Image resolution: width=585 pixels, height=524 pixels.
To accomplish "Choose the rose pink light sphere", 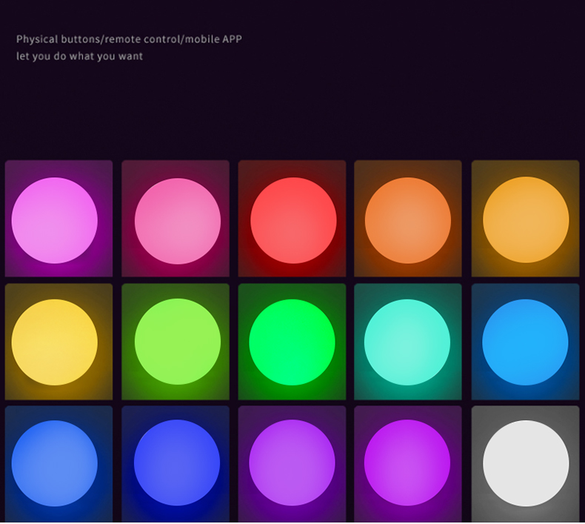I will click(x=178, y=221).
